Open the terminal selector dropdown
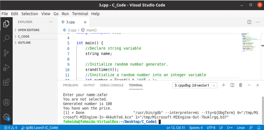This screenshot has height=130, width=264. 195,85
